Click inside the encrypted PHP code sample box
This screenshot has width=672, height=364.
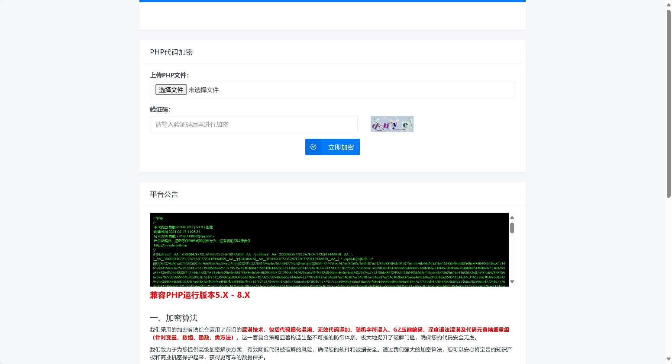(329, 249)
